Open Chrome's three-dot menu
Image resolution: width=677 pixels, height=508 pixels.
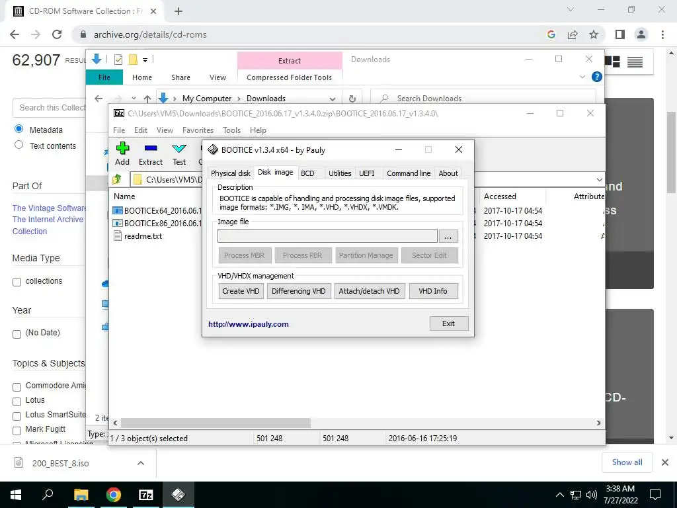(662, 34)
